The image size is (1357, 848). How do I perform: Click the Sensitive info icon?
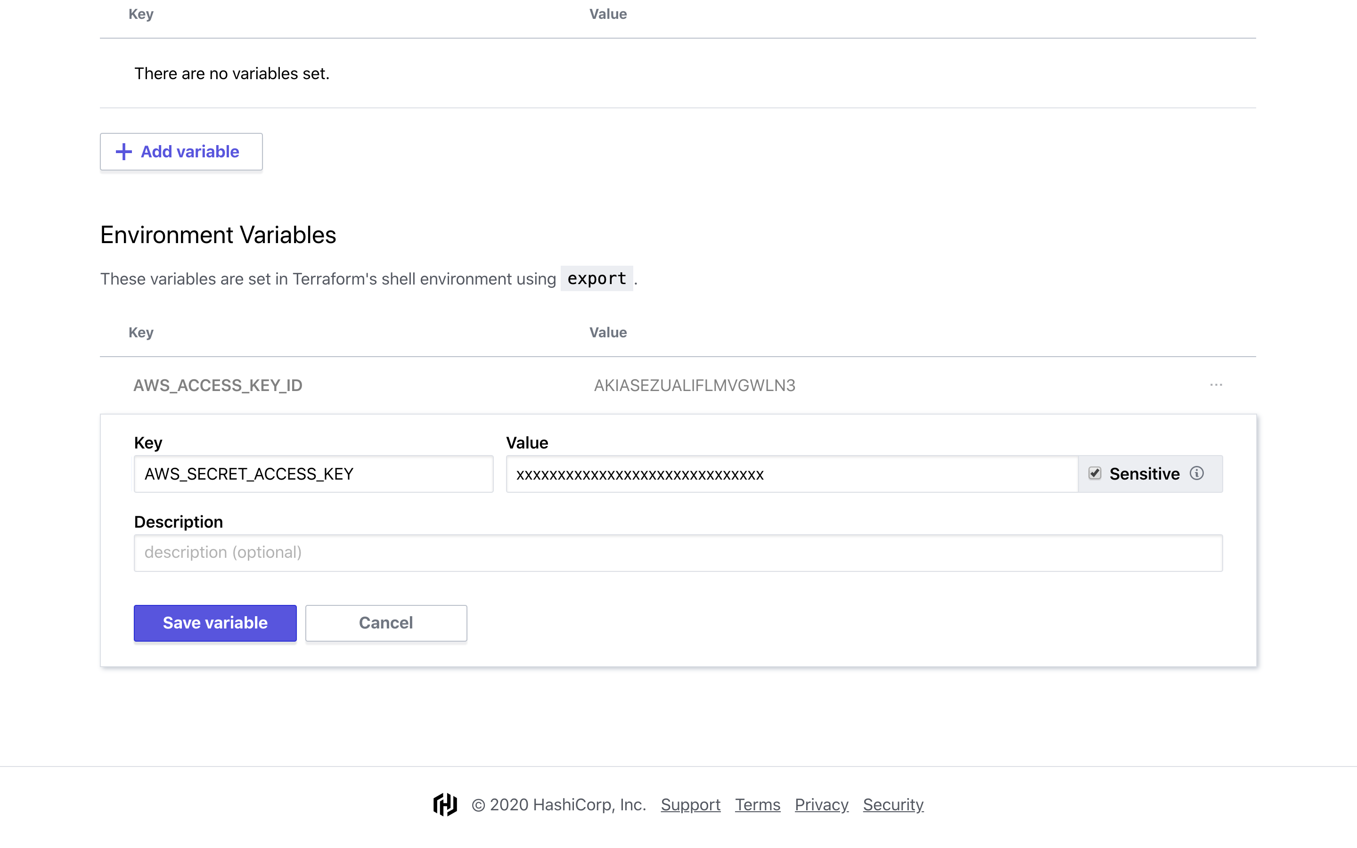(1197, 473)
